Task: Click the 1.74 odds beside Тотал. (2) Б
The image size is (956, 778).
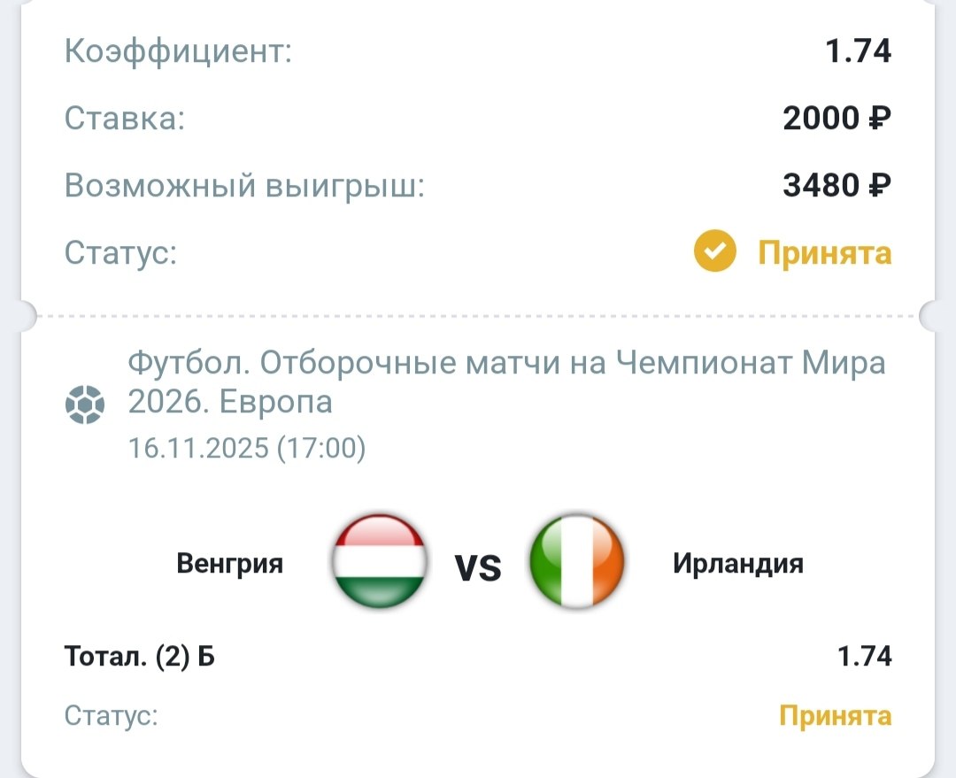Action: 864,657
